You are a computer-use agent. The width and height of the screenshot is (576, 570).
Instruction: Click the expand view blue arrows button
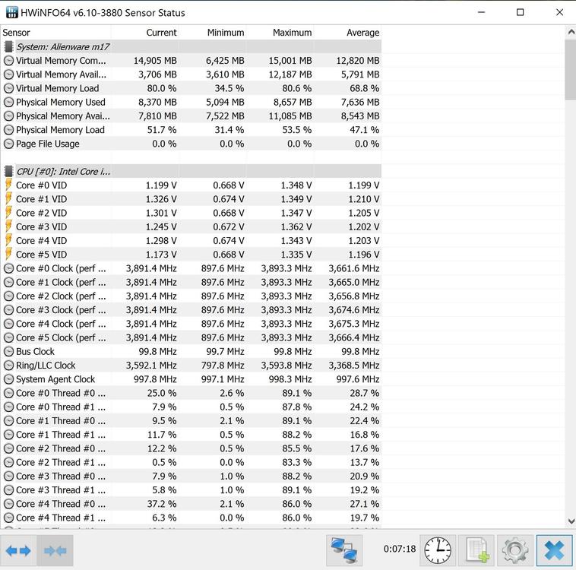[18, 550]
